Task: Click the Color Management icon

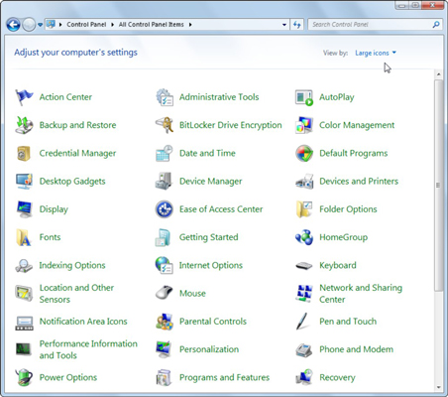Action: pos(304,125)
